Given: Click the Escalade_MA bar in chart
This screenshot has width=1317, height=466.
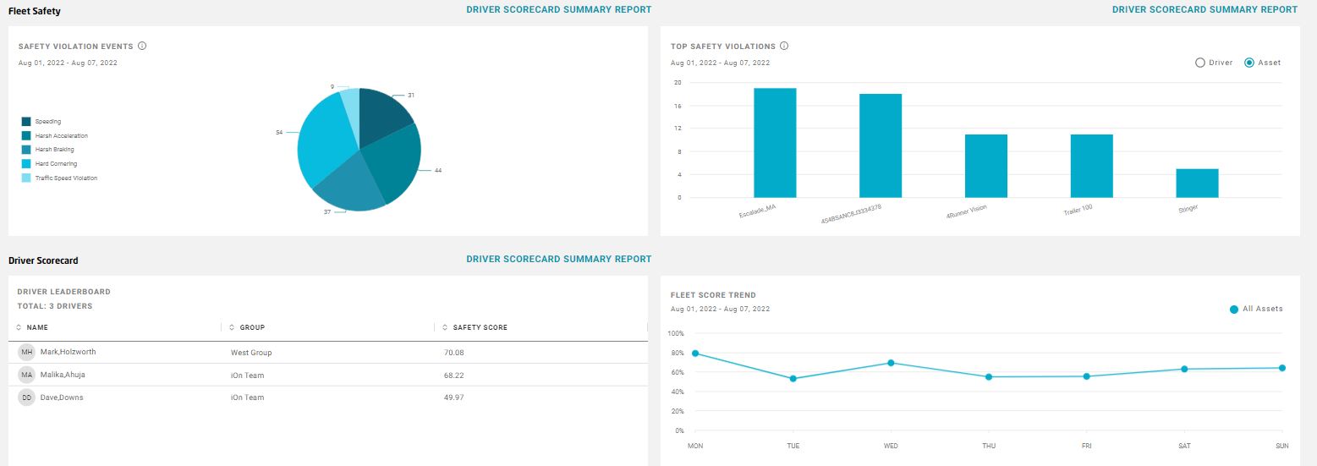Looking at the screenshot, I should (775, 142).
